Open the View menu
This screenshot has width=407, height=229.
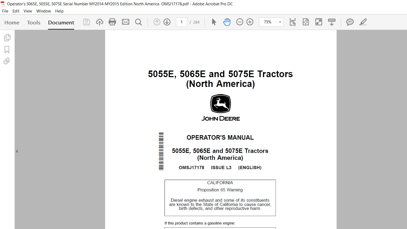[x=28, y=11]
